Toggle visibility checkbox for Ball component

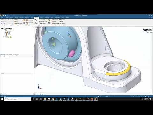point(5,34)
